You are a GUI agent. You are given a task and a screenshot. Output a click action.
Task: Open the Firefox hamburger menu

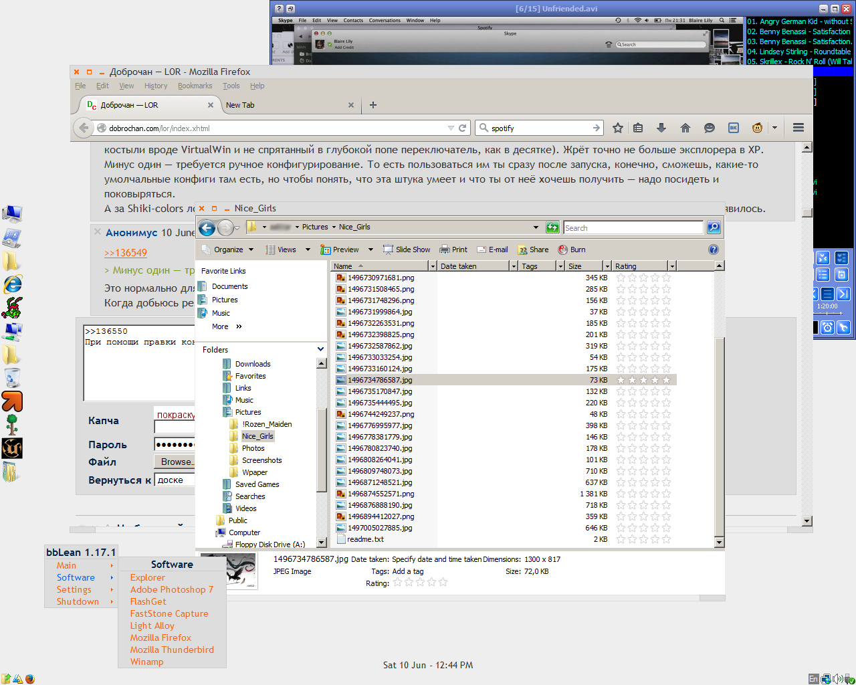[x=798, y=128]
